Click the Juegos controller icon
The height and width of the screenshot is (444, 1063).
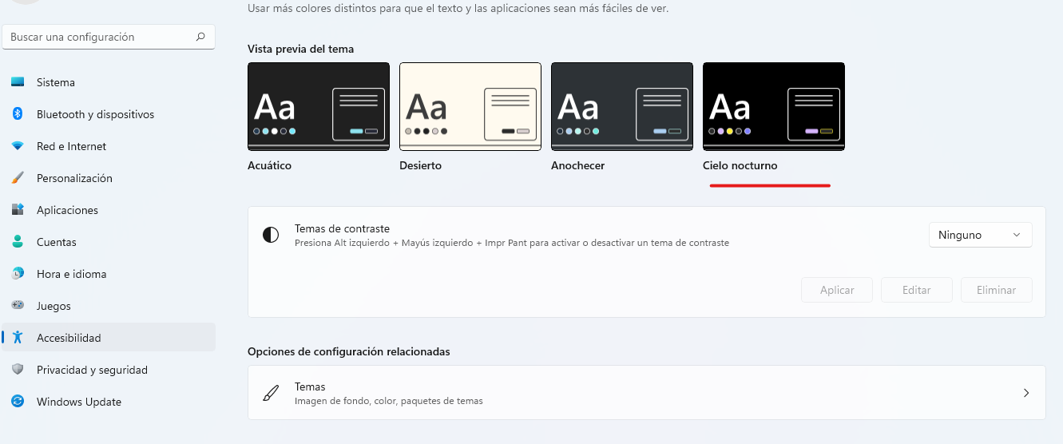point(18,306)
